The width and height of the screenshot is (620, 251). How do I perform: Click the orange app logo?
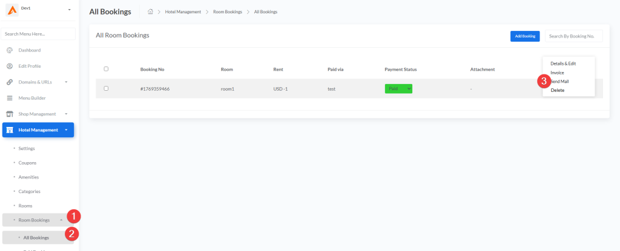click(12, 10)
